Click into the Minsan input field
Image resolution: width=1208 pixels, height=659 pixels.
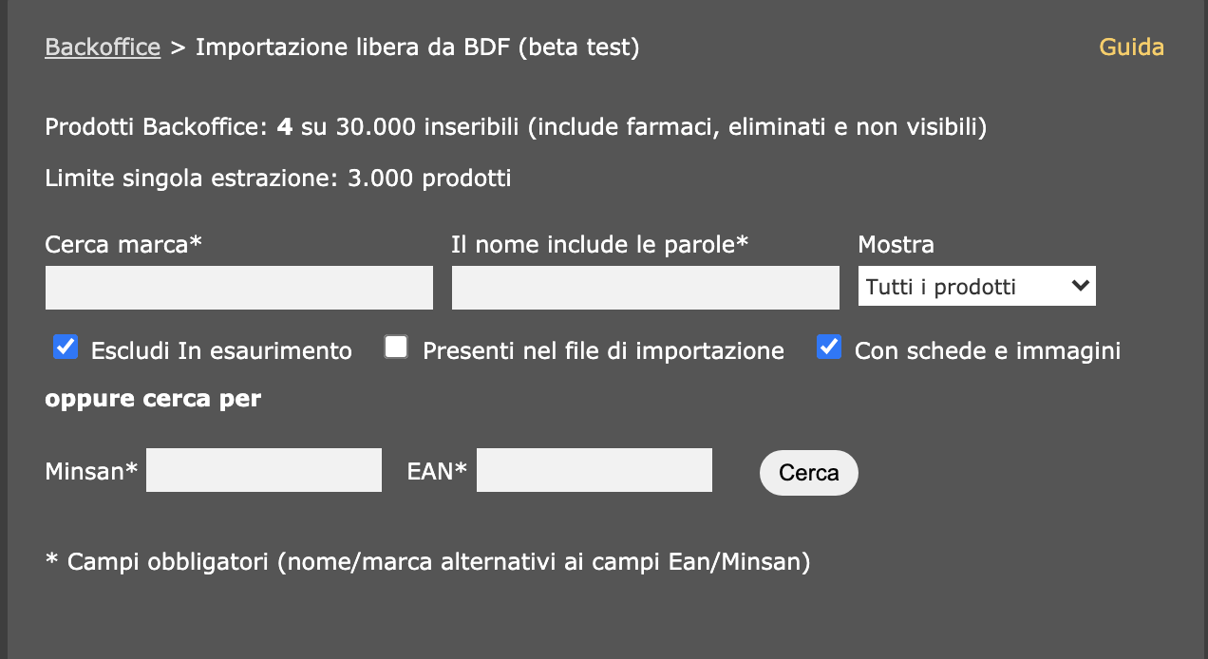click(264, 470)
